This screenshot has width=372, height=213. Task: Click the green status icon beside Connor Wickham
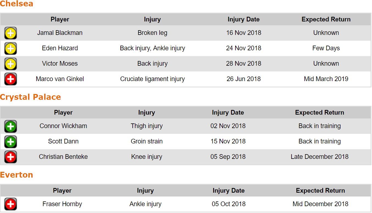point(10,126)
